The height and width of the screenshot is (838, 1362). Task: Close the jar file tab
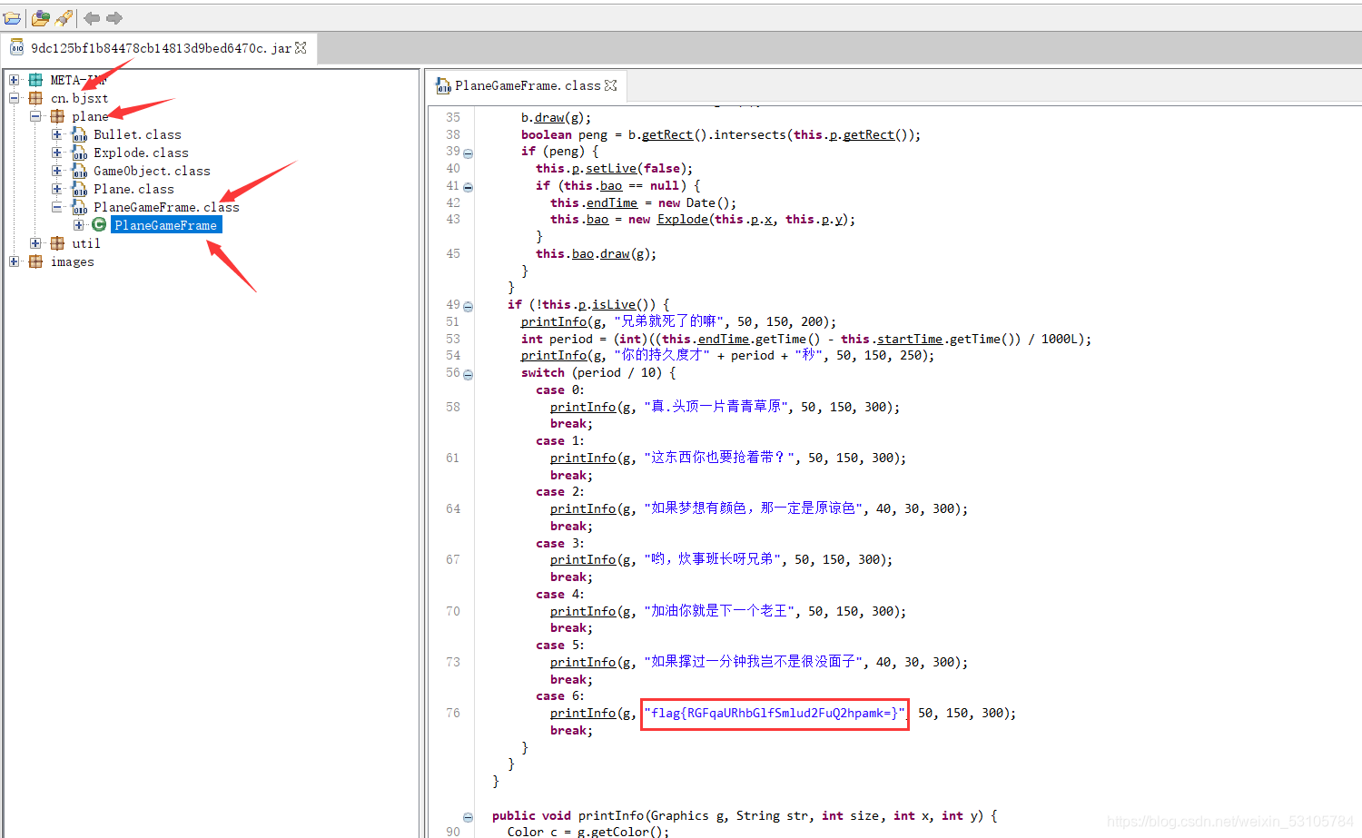click(301, 48)
